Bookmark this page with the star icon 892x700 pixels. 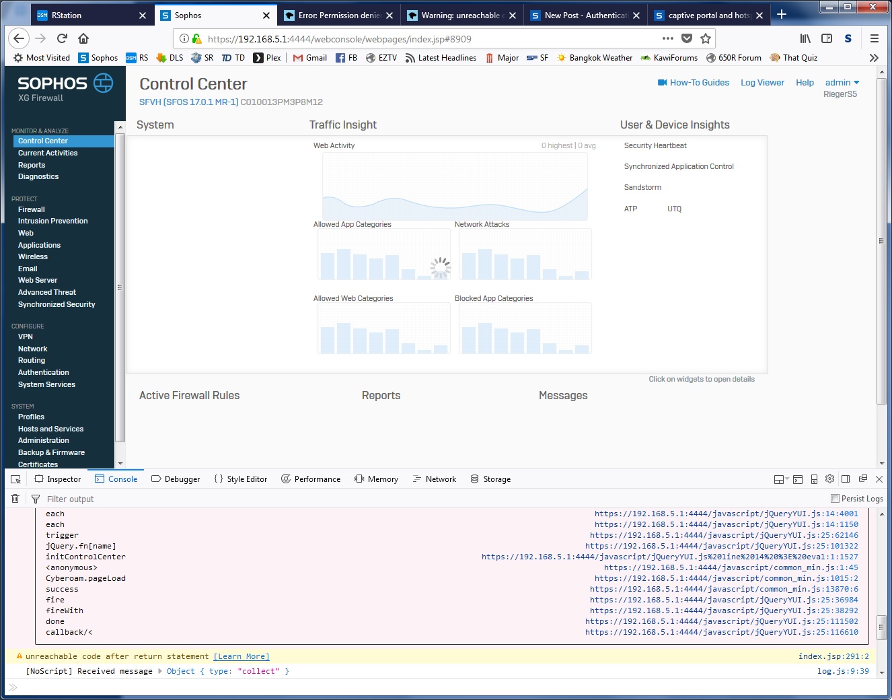[x=706, y=38]
